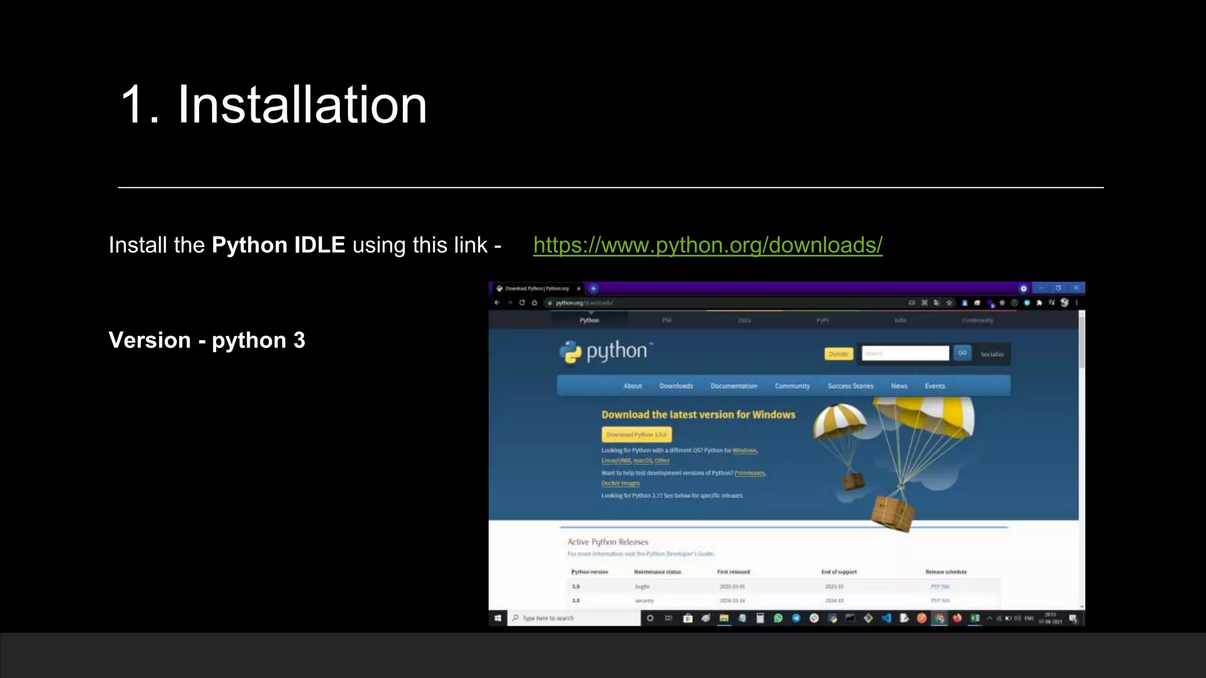Show hidden system tray icons chevron
Image resolution: width=1206 pixels, height=678 pixels.
coord(990,618)
